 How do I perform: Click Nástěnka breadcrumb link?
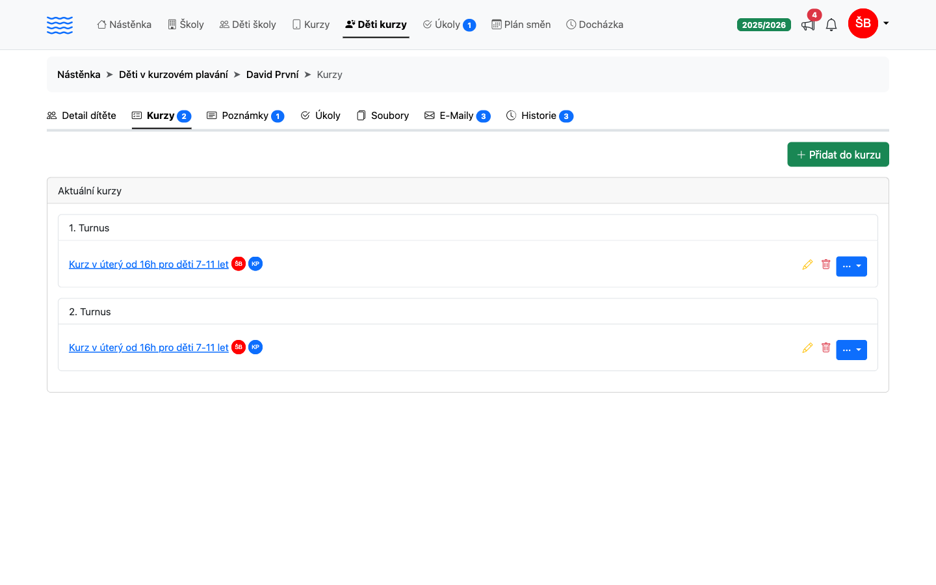(x=79, y=74)
